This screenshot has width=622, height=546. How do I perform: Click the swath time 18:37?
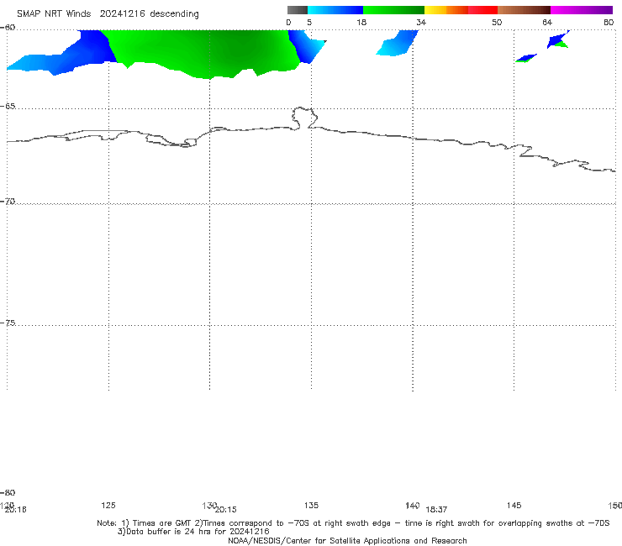(x=436, y=510)
